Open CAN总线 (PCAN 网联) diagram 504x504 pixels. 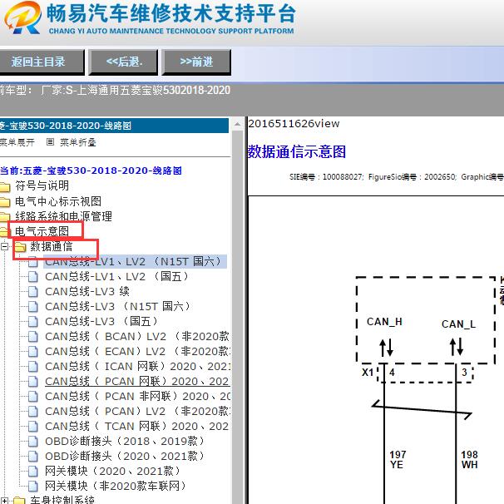pos(137,381)
